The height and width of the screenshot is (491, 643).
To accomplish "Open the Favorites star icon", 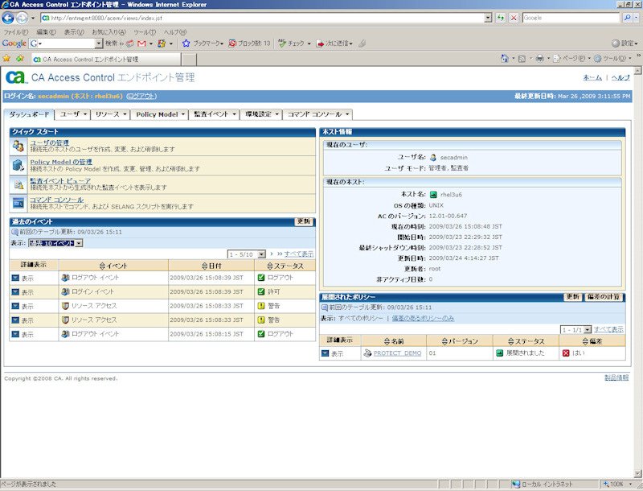I will pyautogui.click(x=6, y=59).
